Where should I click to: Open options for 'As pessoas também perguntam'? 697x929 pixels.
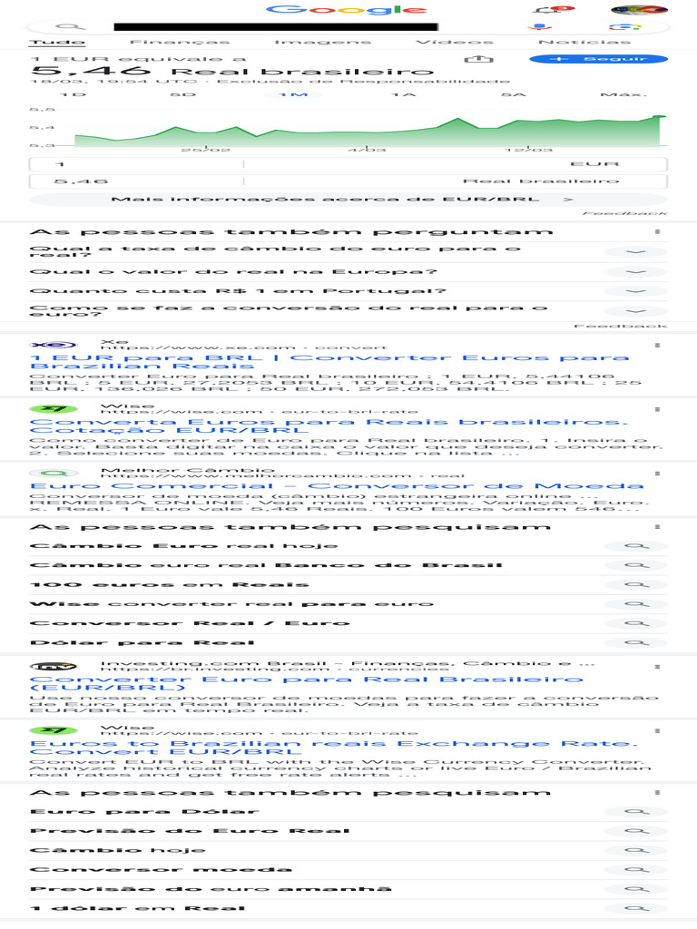pyautogui.click(x=657, y=231)
